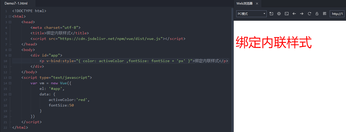
Task: Click the fontSize:50 line
Action: pos(61,105)
